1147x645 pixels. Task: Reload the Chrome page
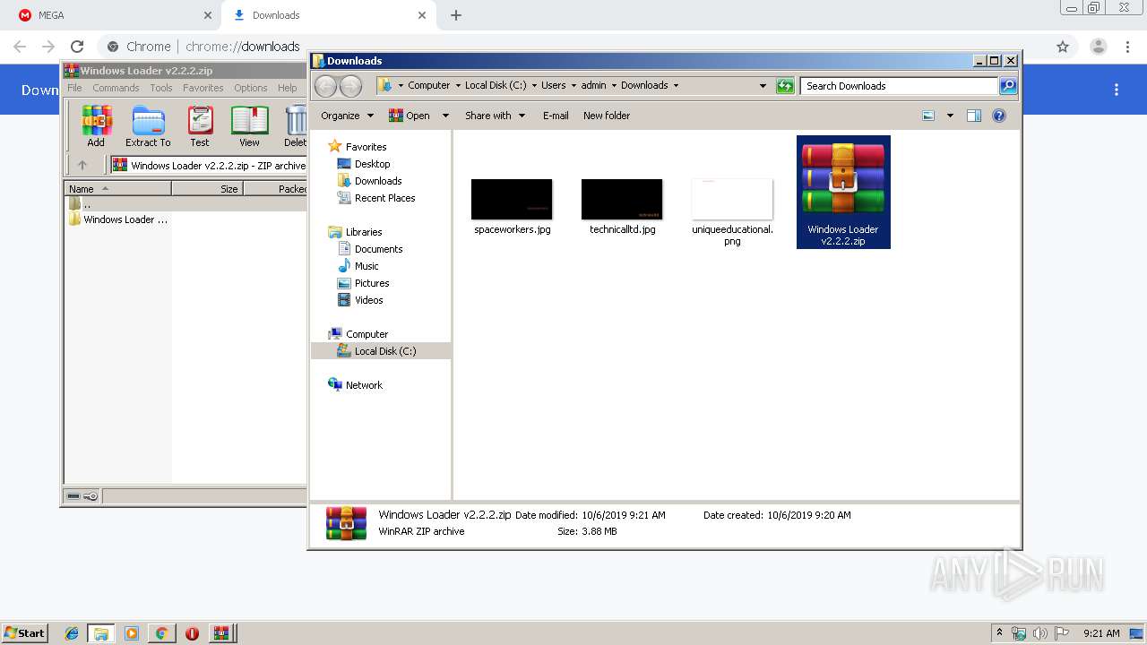click(x=77, y=47)
